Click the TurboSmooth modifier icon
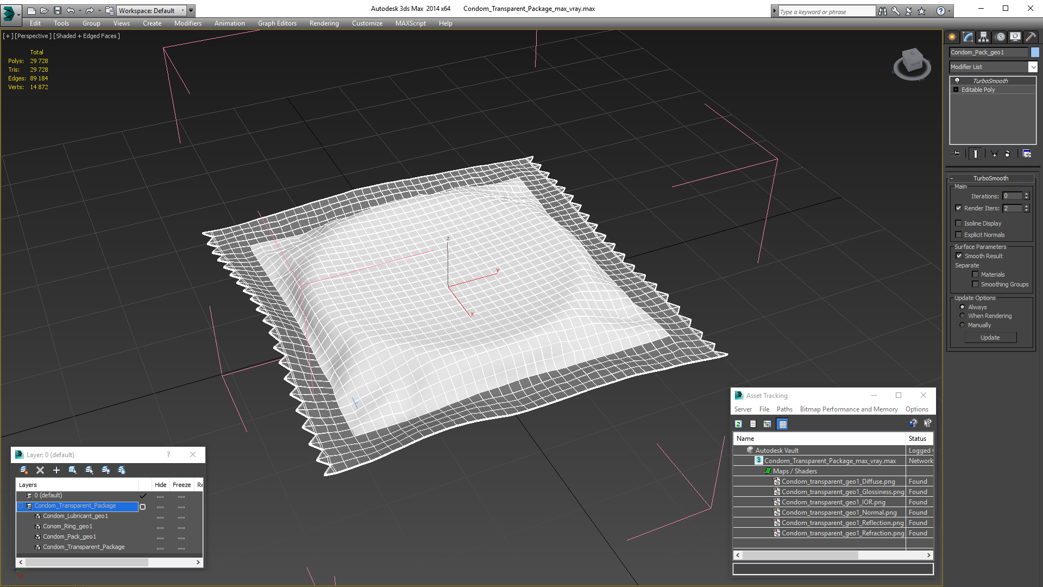 [x=958, y=80]
